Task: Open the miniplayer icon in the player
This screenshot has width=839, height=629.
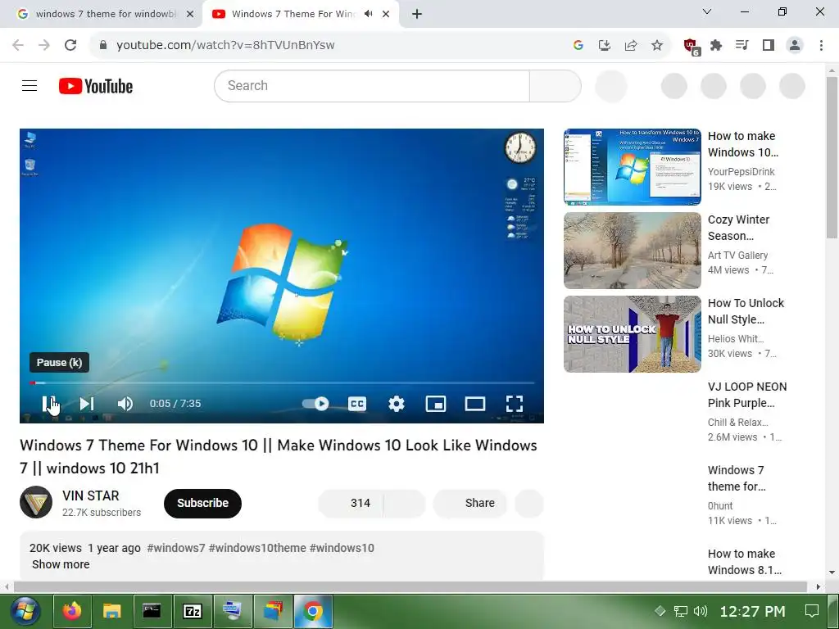Action: coord(436,404)
